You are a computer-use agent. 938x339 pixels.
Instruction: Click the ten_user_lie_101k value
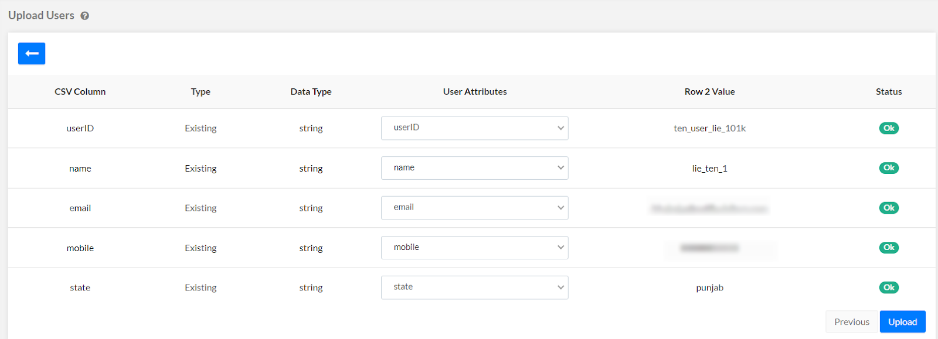[709, 128]
